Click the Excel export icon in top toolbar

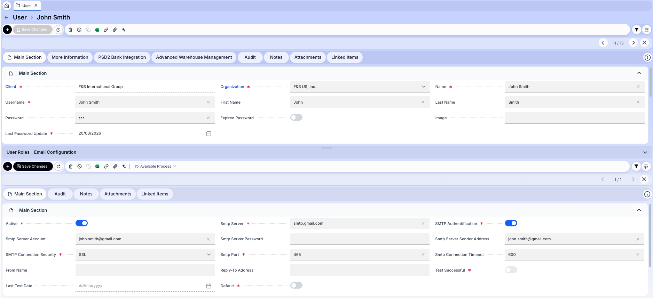tap(97, 30)
